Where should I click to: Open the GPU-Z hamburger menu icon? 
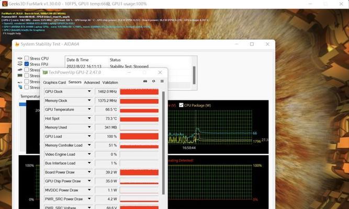pyautogui.click(x=162, y=81)
